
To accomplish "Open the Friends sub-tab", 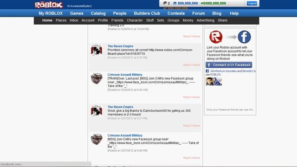I will click(x=117, y=20).
